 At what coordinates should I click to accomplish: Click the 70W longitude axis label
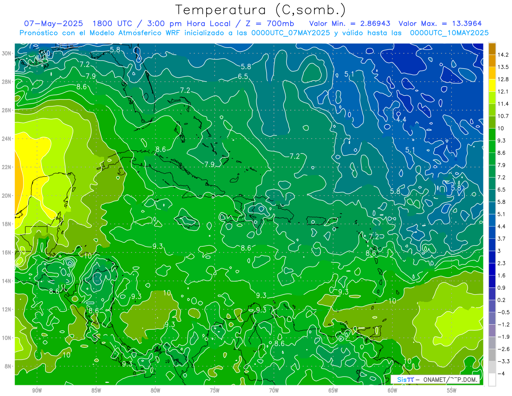click(x=274, y=390)
